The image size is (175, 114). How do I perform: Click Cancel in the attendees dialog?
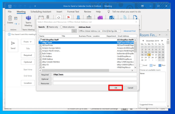[130, 88]
